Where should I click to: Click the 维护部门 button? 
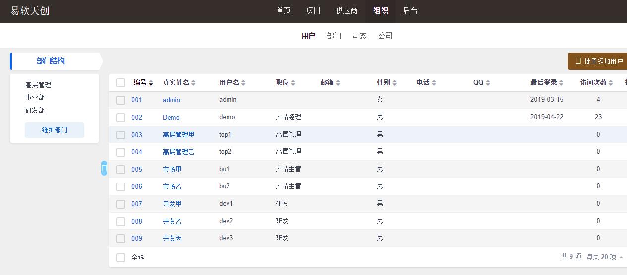pos(55,130)
